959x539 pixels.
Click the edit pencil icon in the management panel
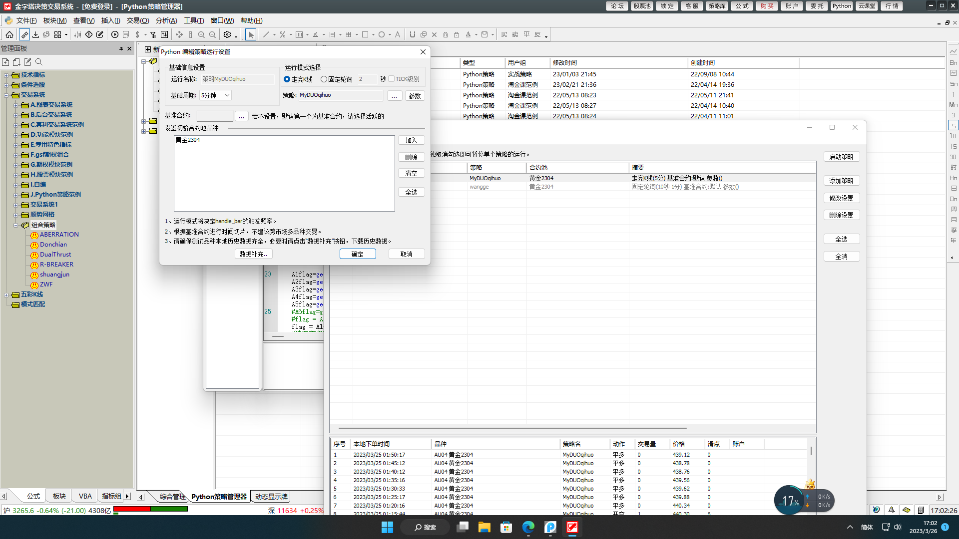click(x=27, y=62)
